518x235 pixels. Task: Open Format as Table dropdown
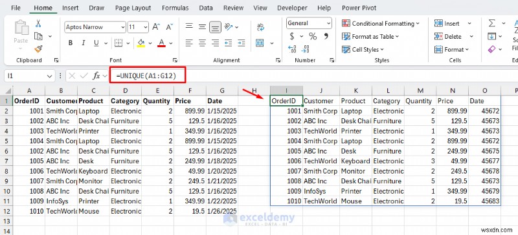(x=370, y=37)
